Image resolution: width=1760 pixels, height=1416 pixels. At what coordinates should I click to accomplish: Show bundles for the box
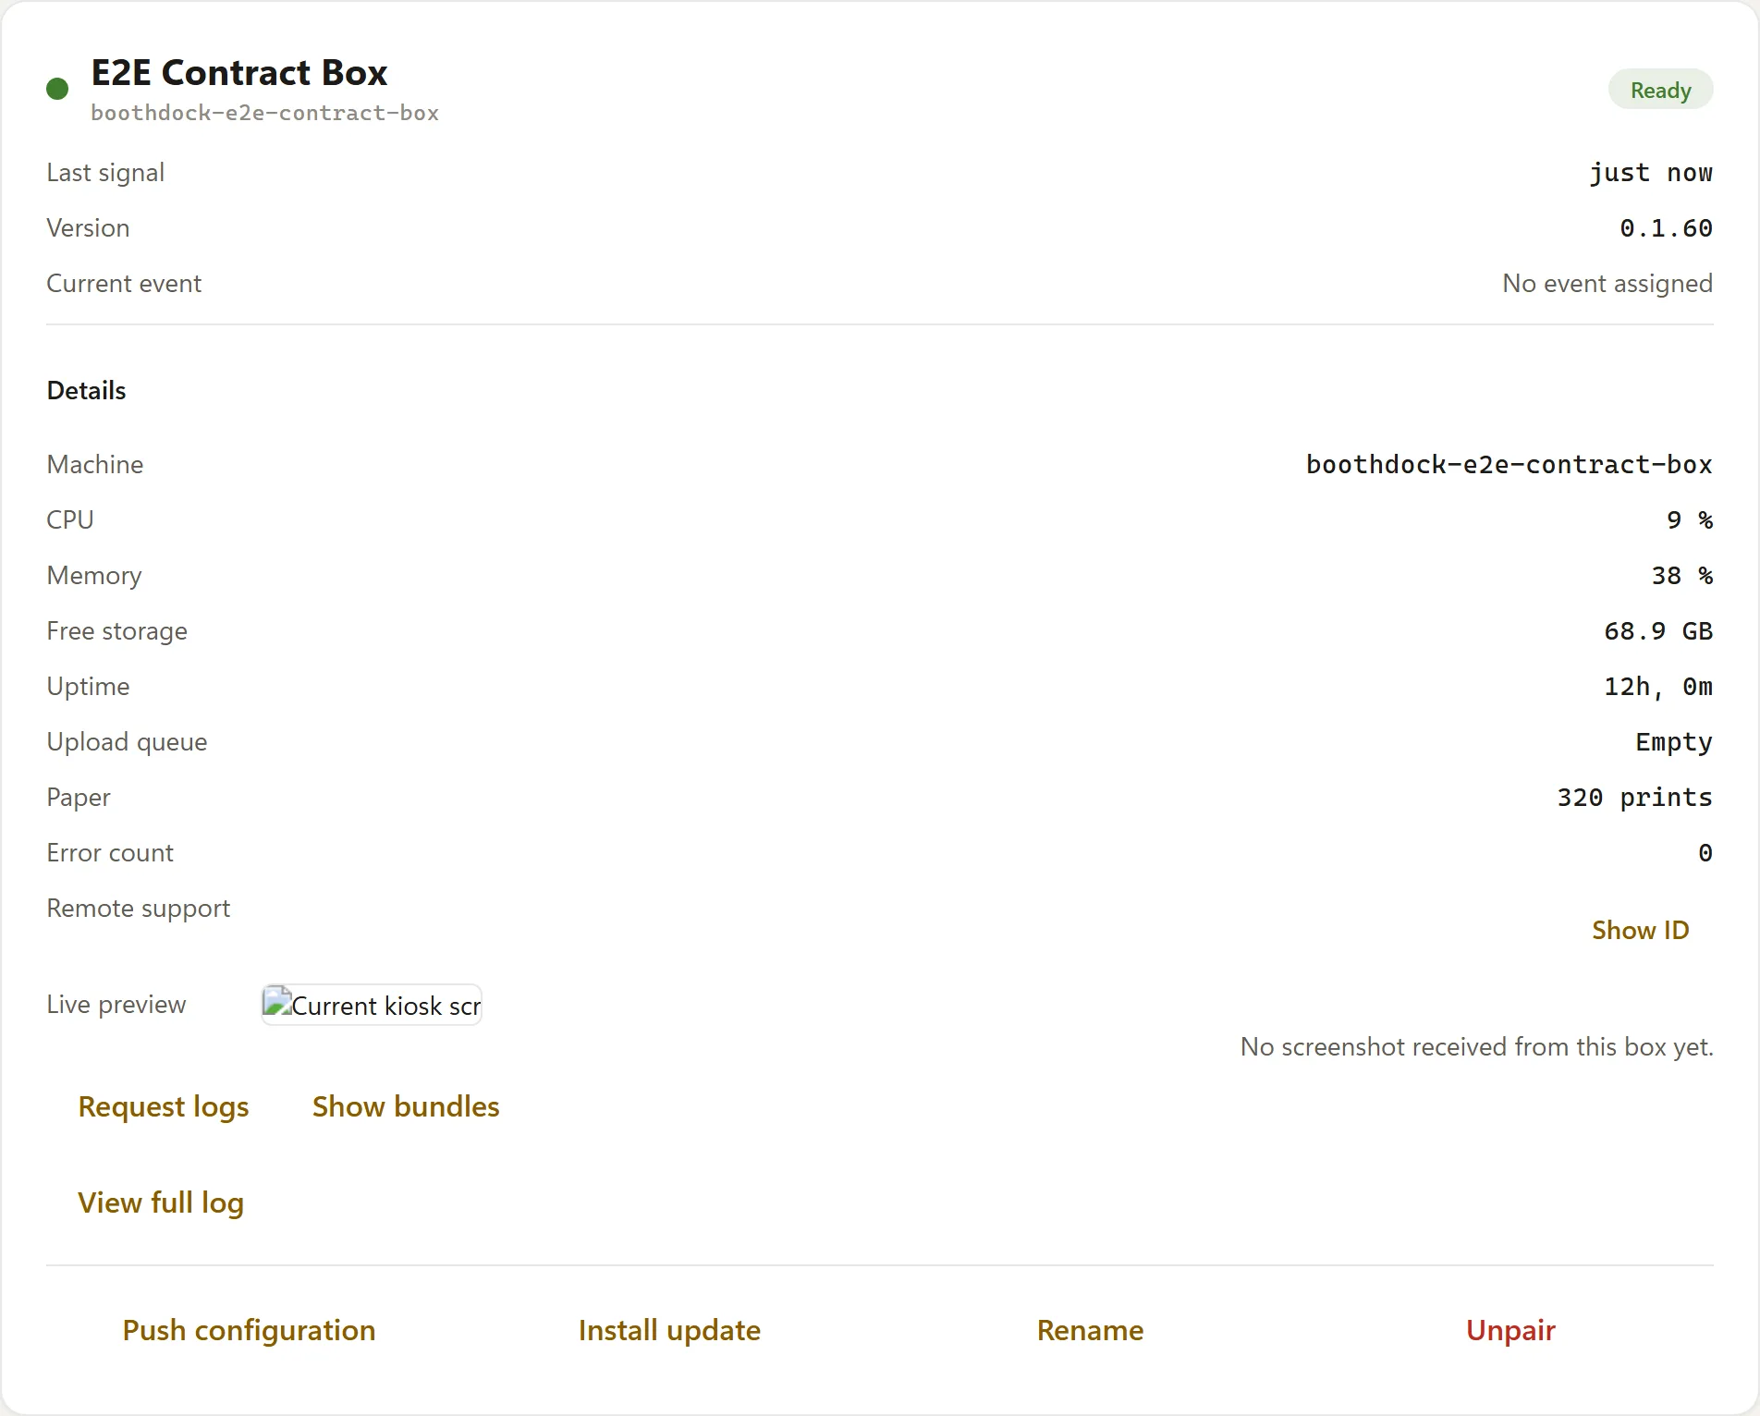tap(406, 1106)
